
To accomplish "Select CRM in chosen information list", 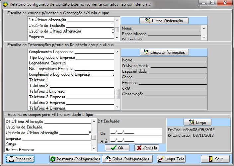I will pyautogui.click(x=126, y=88).
